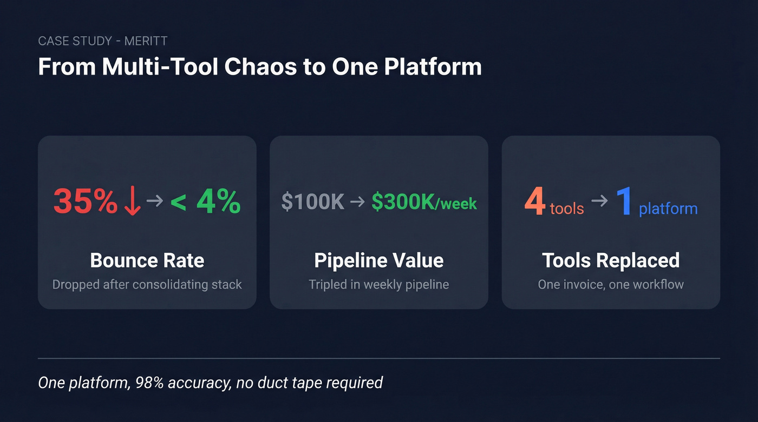This screenshot has width=758, height=422.
Task: Click the gray arrow in Bounce Rate card
Action: pyautogui.click(x=155, y=201)
